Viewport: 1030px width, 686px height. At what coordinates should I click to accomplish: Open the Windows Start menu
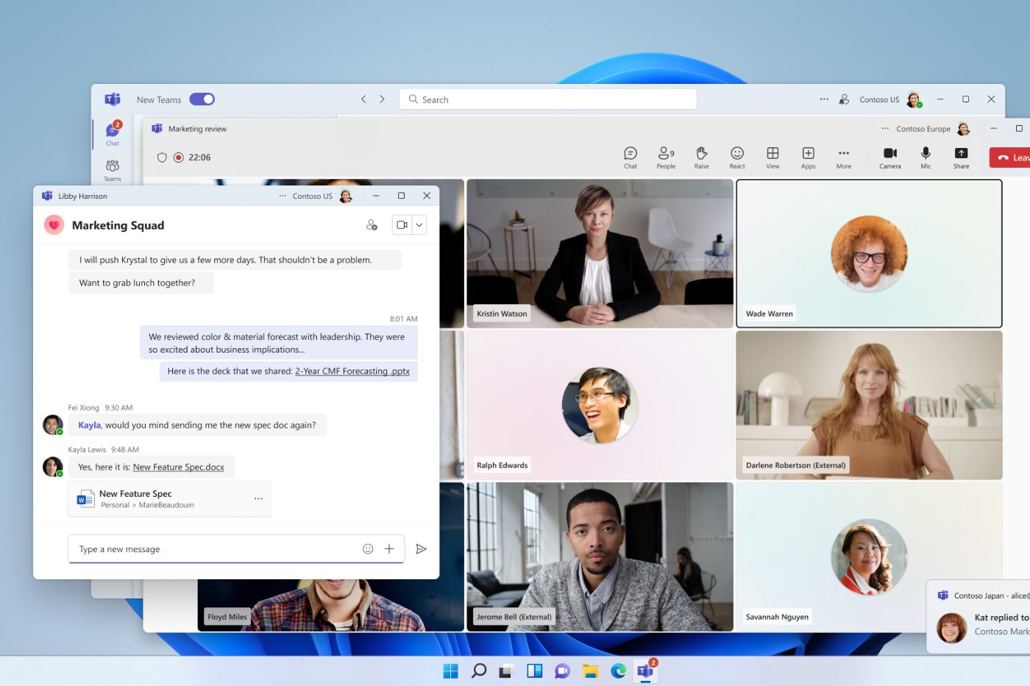(451, 671)
